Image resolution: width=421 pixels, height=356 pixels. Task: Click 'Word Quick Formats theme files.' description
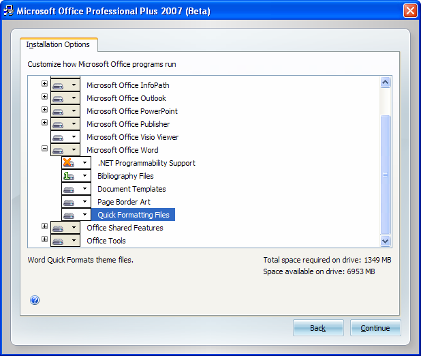pos(80,260)
